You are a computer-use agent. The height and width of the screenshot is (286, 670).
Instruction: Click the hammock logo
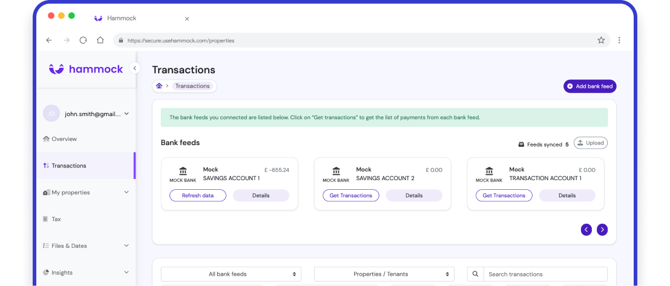coord(86,69)
